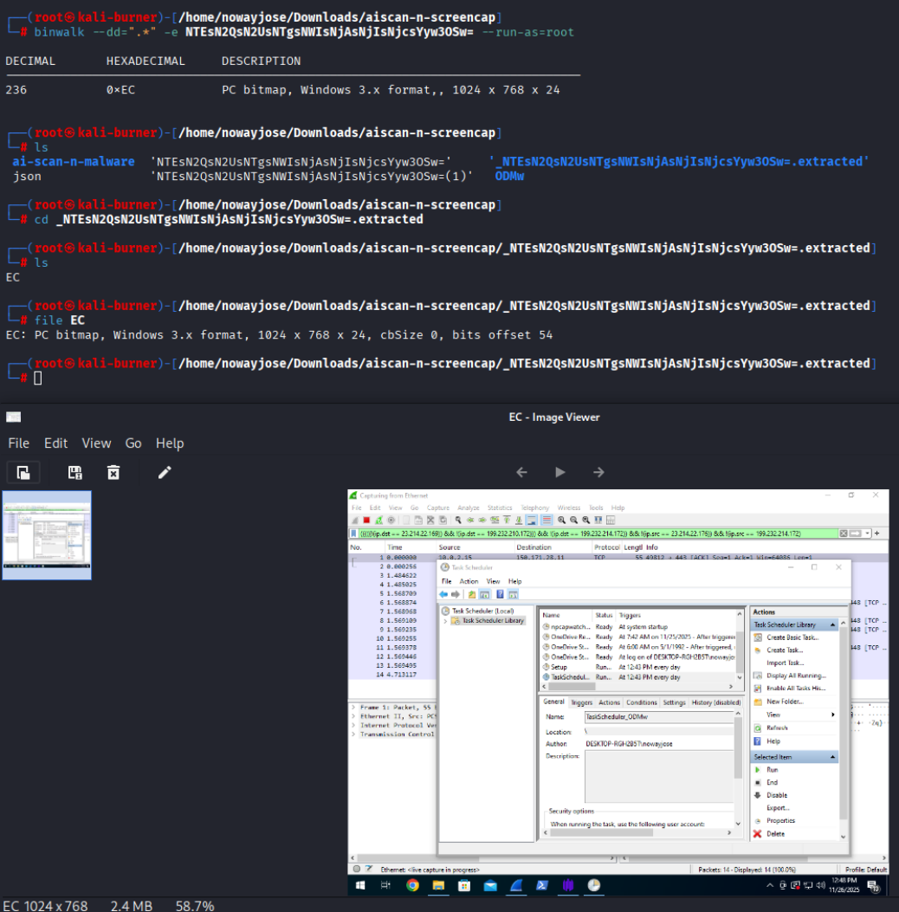Open the View menu in Image Viewer
The image size is (899, 912).
click(96, 443)
